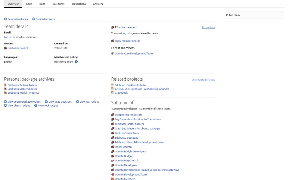Open Ubuntu Development Team bugmail catching gateway
This screenshot has height=180, width=289.
pyautogui.click(x=147, y=170)
